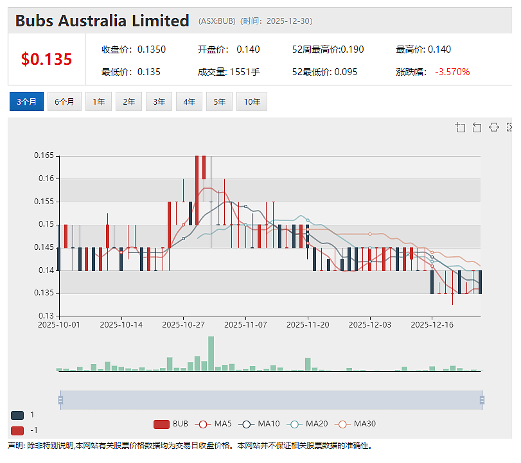The width and height of the screenshot is (521, 463).
Task: Click the 收盘价: 0.1350 value
Action: click(x=134, y=49)
